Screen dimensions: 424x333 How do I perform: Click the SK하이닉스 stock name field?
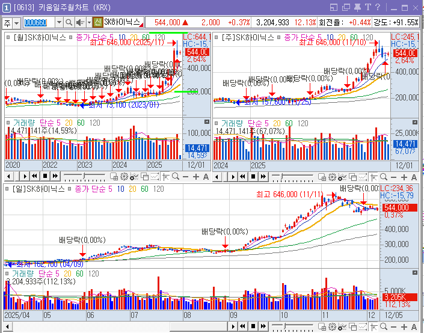click(x=123, y=22)
